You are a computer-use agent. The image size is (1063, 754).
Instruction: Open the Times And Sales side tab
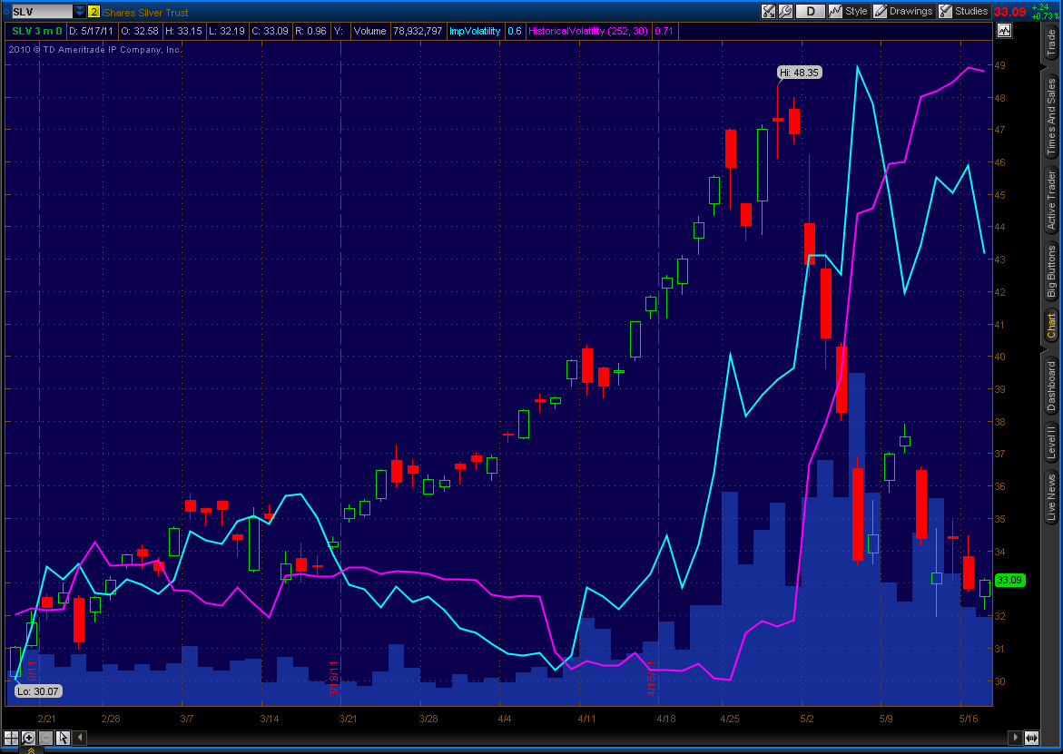(1051, 115)
